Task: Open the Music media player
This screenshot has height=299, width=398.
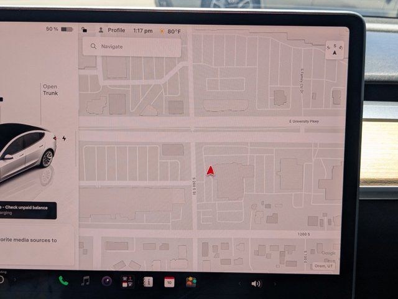Action: click(85, 281)
